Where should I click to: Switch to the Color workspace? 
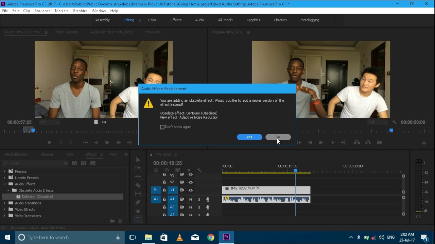(152, 20)
